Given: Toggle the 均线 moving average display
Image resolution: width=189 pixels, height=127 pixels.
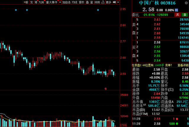Looking at the screenshot, I should coord(74,2).
